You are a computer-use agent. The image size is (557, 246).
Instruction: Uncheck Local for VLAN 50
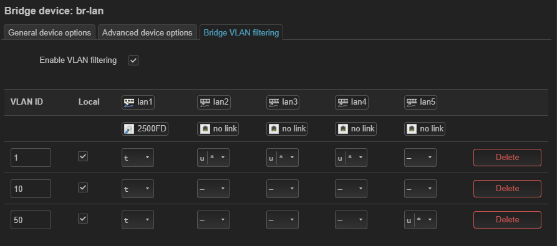(x=83, y=219)
